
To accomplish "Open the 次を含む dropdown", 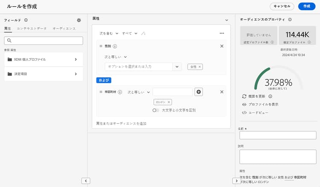I will 108,33.
